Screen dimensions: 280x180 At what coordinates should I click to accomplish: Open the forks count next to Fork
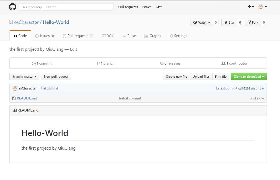pos(264,23)
